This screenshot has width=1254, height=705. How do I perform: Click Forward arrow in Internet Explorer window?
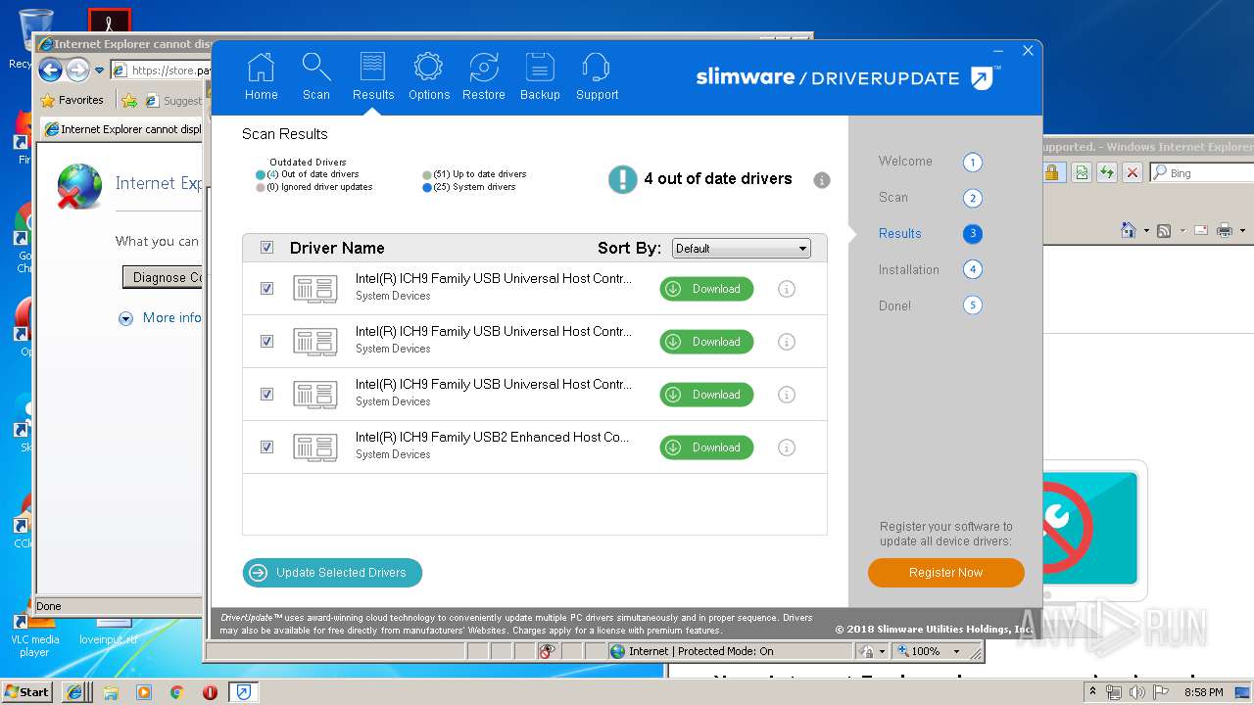77,70
